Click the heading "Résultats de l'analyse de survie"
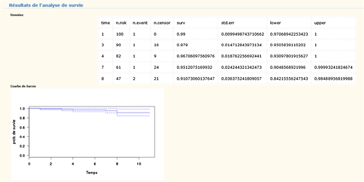This screenshot has width=364, height=182. click(x=45, y=5)
